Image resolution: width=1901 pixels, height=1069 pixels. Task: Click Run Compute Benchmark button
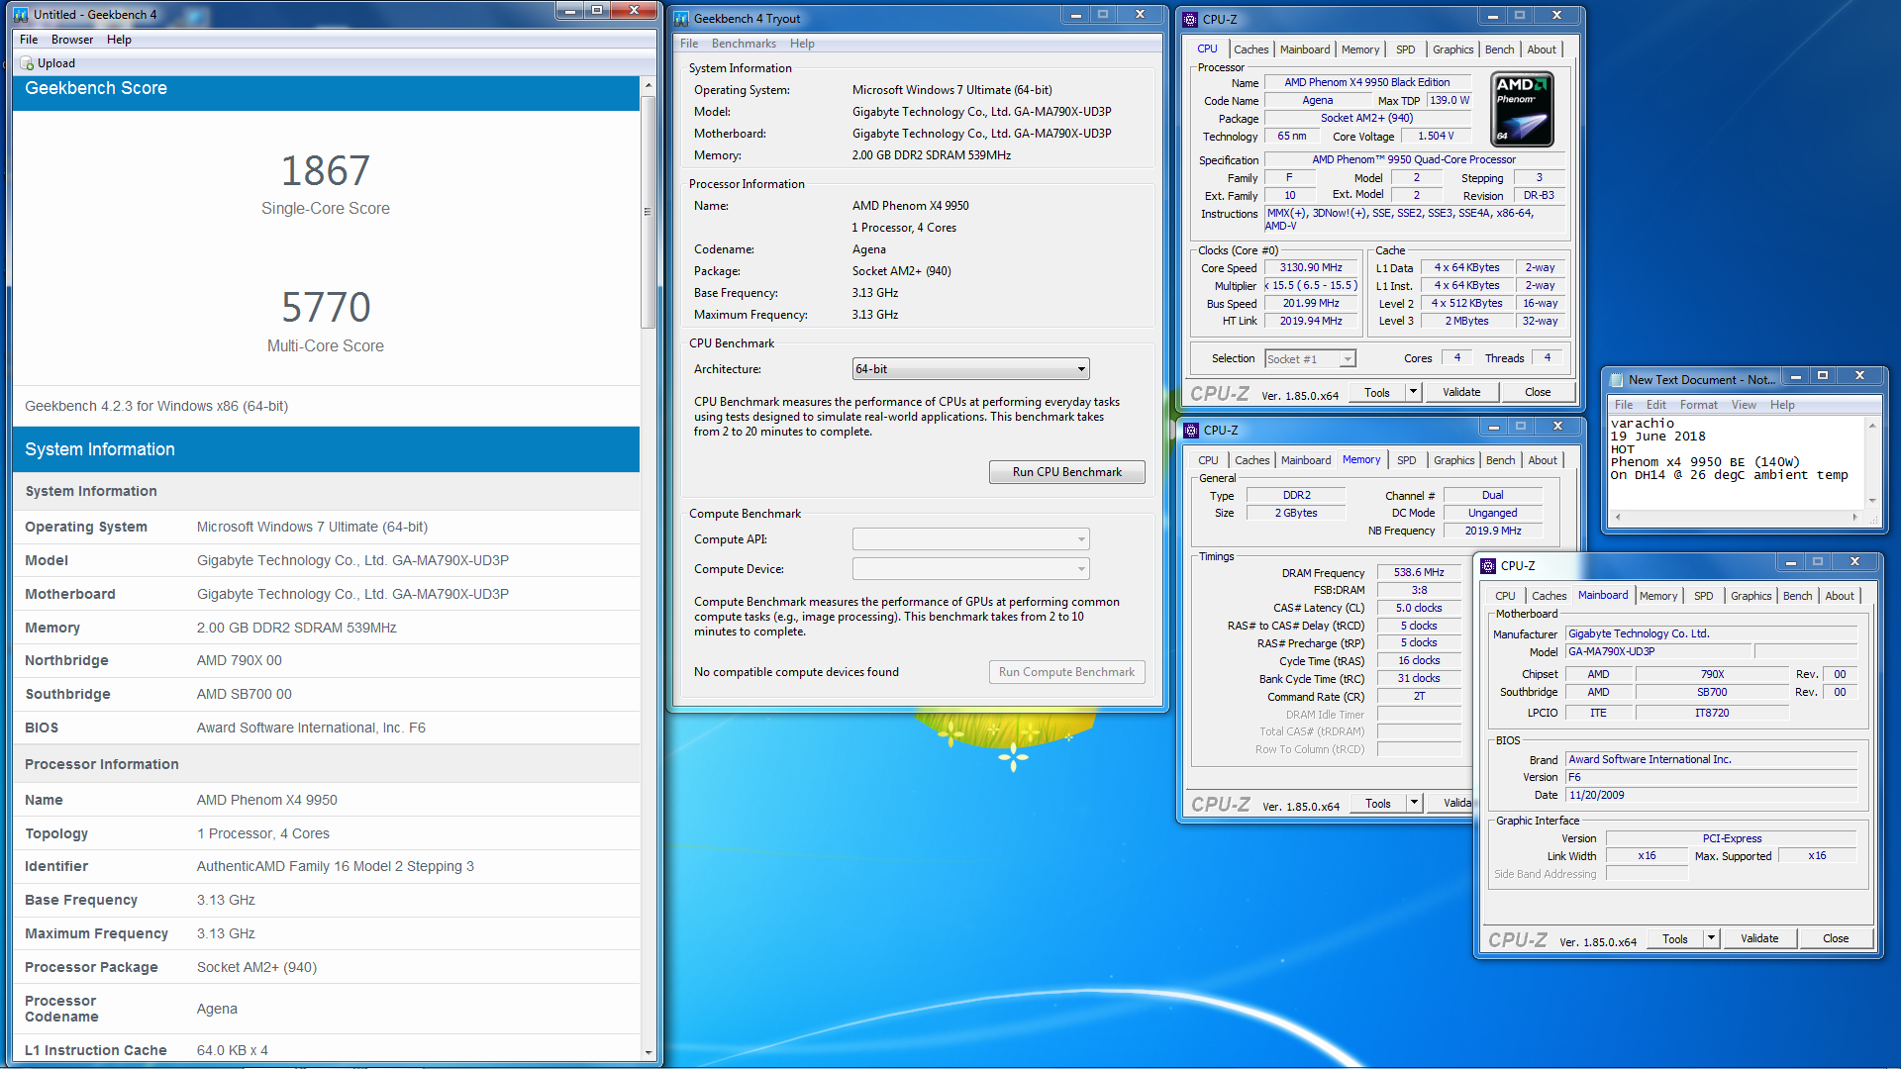(1066, 672)
